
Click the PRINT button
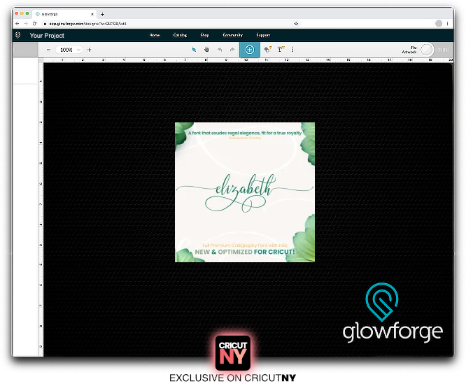pyautogui.click(x=443, y=50)
